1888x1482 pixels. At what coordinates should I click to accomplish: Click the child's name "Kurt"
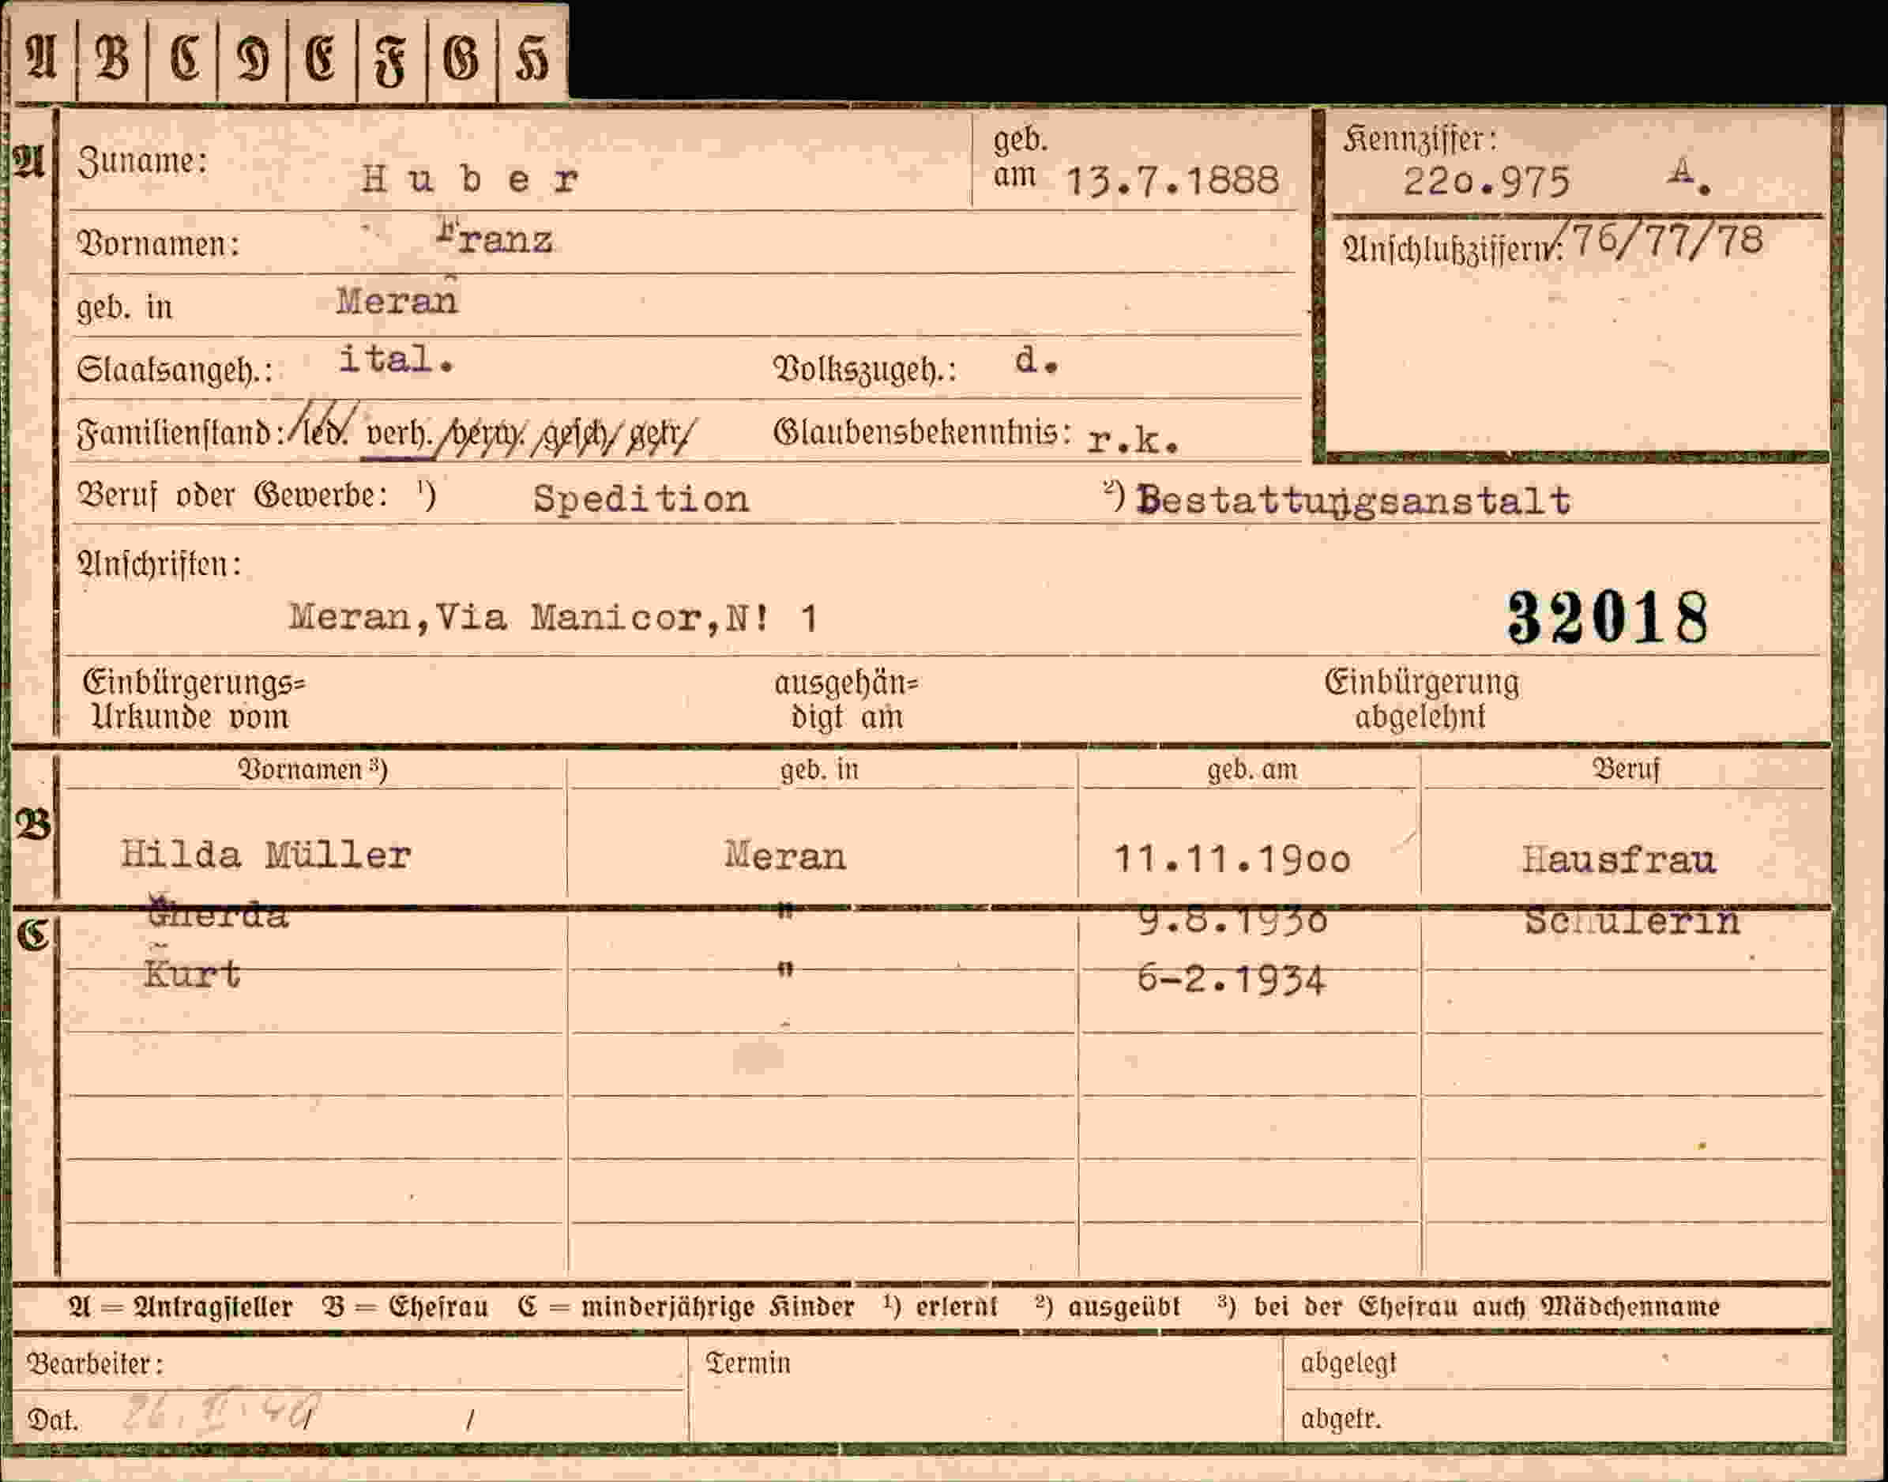pyautogui.click(x=192, y=973)
